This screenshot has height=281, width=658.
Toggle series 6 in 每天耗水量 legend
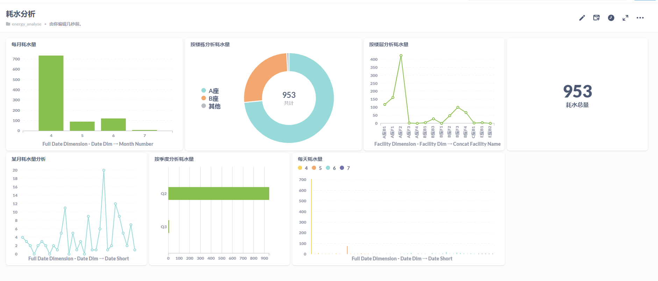(331, 168)
